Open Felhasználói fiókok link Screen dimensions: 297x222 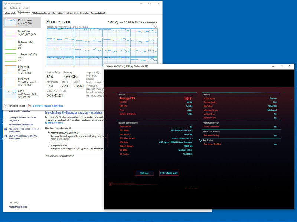coord(18,207)
